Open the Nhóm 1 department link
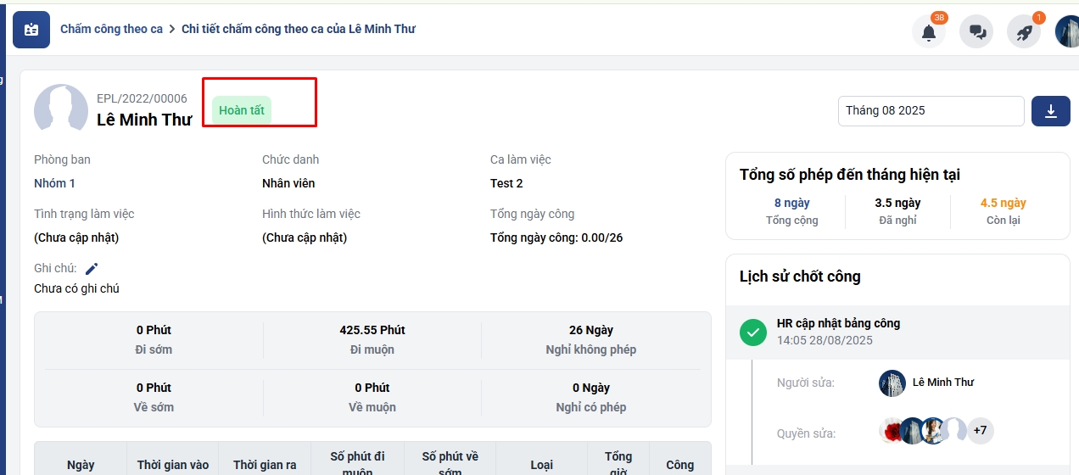 pos(54,183)
